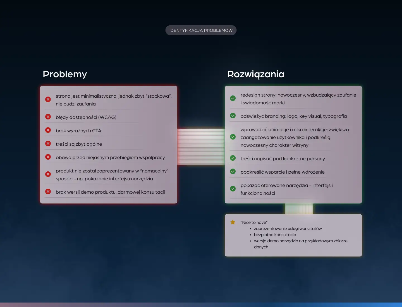The image size is (402, 307).
Task: Click green check beside "pokazać oferowane narzędzia"
Action: tap(233, 189)
